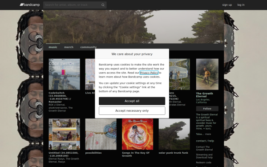Click the possibilities album title
Viewport: 267px width, 167px height.
(x=93, y=153)
